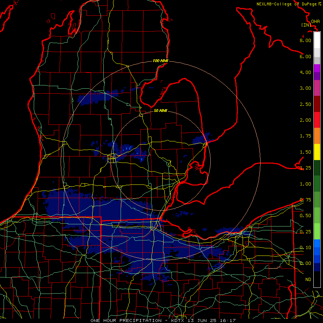
Task: Select the magenta legend swatch beside 4.00
Action: (317, 68)
